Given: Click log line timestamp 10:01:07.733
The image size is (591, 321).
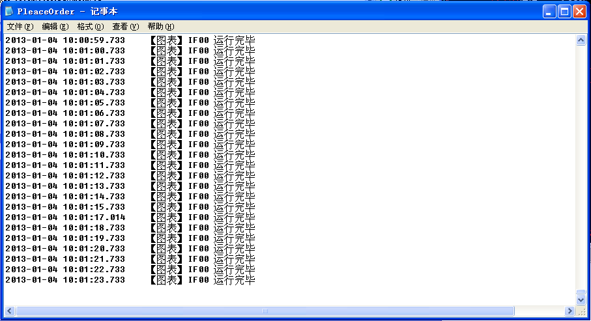Looking at the screenshot, I should click(x=93, y=124).
